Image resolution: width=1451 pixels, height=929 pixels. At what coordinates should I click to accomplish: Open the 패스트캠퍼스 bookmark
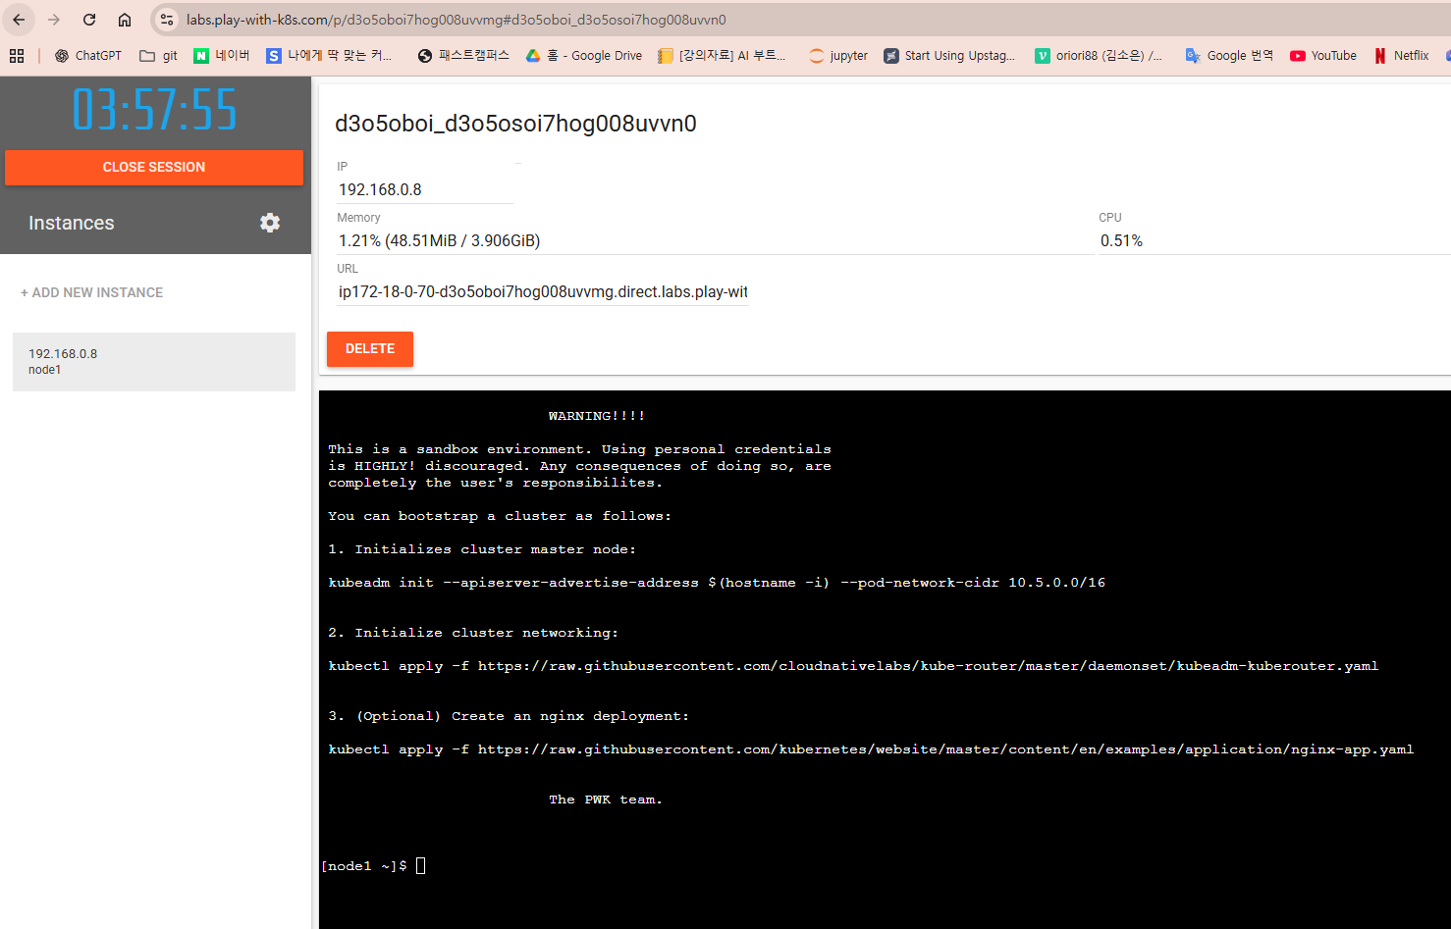(x=463, y=56)
